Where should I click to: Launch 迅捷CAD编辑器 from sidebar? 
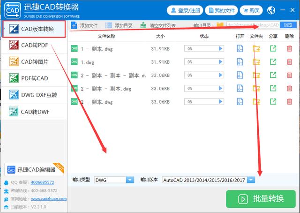[34, 169]
